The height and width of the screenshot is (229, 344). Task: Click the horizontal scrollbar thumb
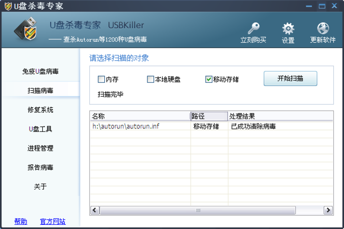point(198,210)
